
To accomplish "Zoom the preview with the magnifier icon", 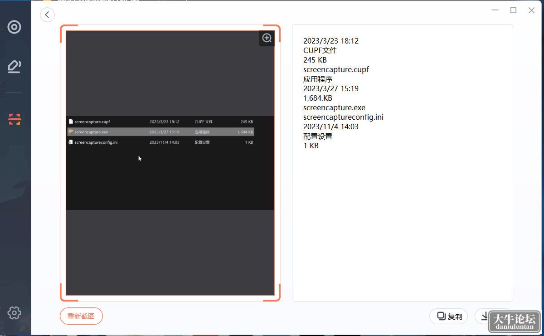I will (267, 39).
